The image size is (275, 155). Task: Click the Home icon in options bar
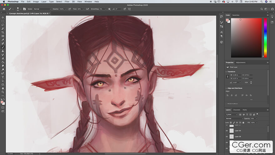point(4,9)
